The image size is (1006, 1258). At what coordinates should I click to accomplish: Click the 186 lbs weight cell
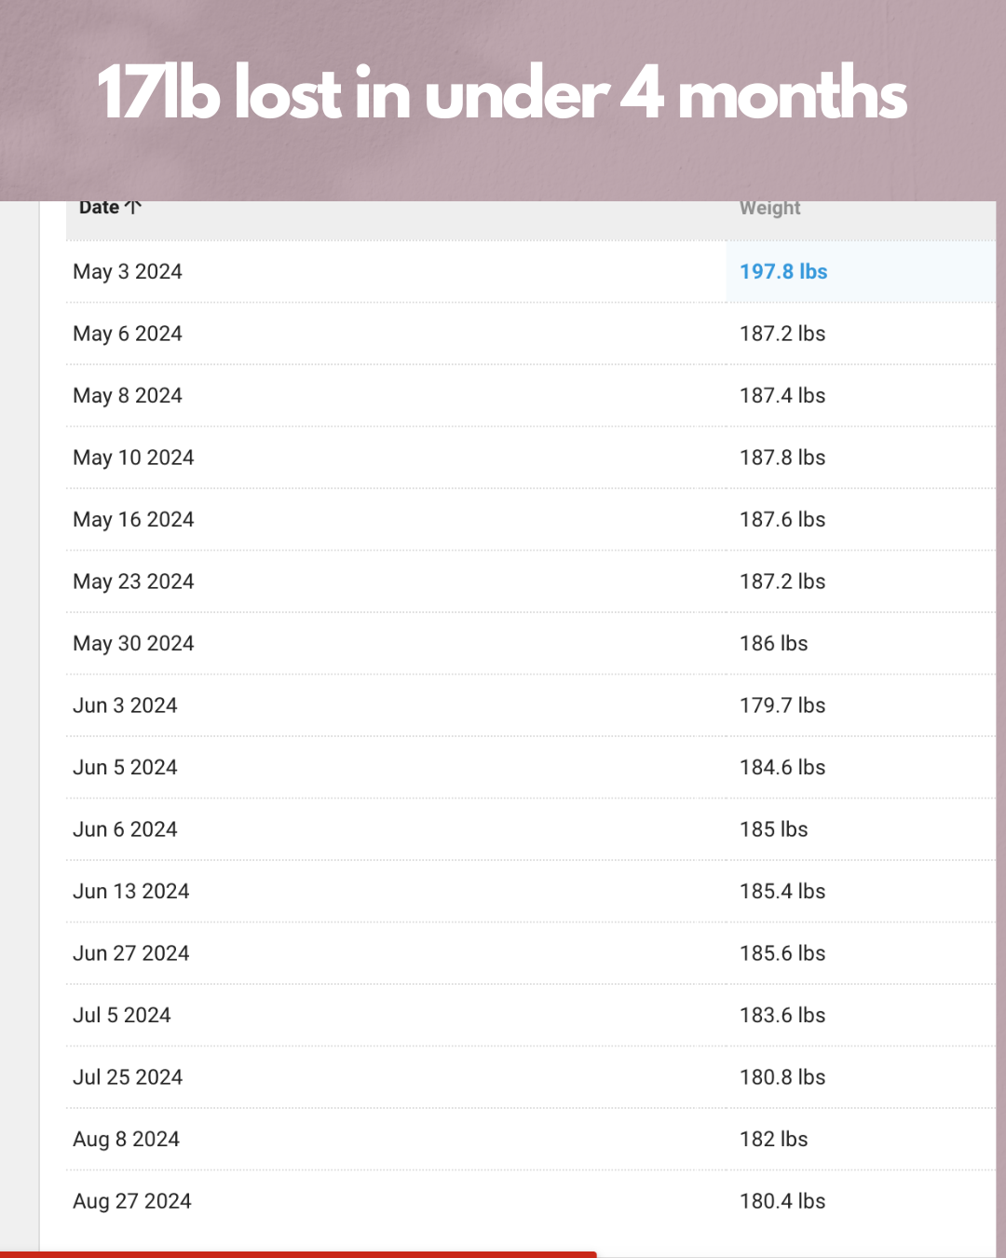click(x=773, y=644)
